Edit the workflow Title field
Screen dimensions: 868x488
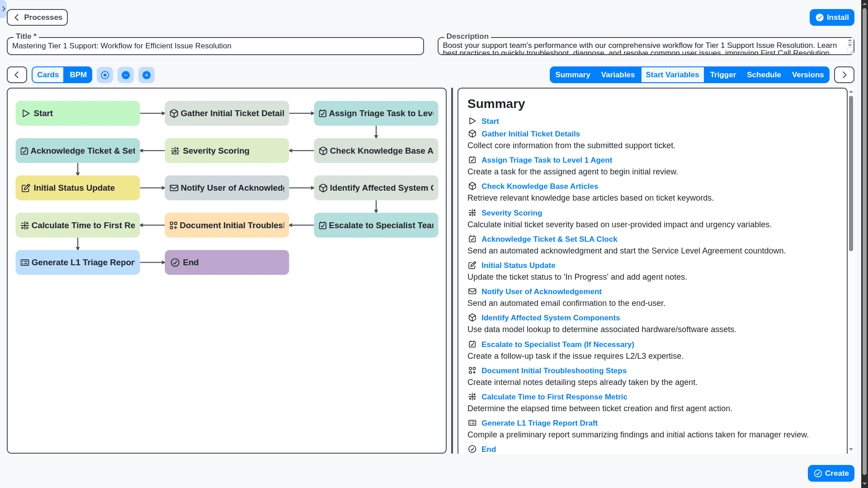(215, 46)
